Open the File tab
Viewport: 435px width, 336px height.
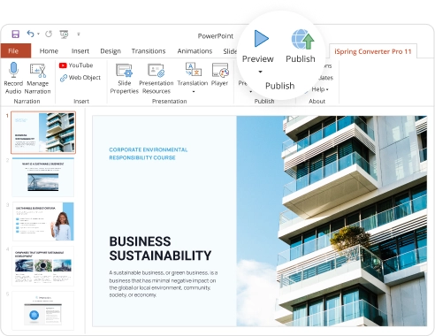click(16, 50)
